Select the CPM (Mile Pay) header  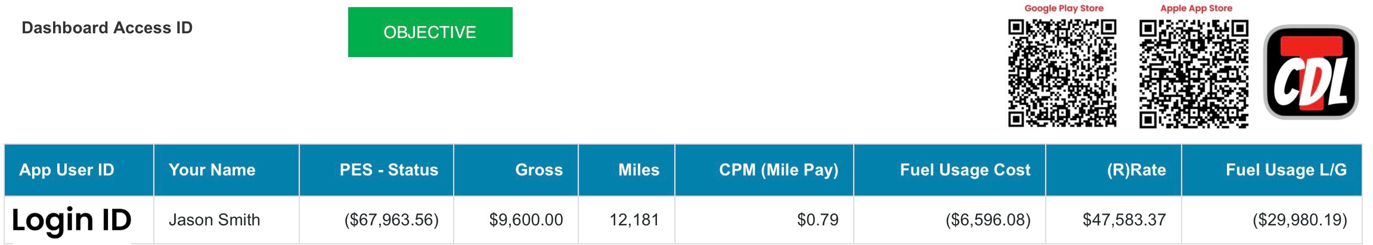click(778, 170)
